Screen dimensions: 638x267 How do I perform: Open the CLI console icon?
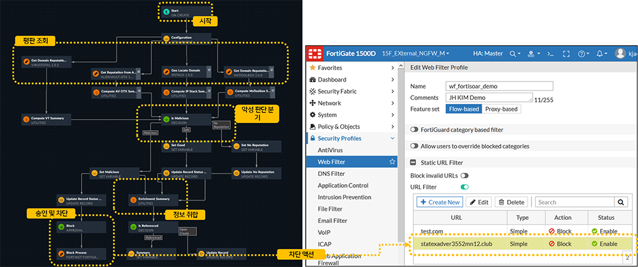click(550, 54)
